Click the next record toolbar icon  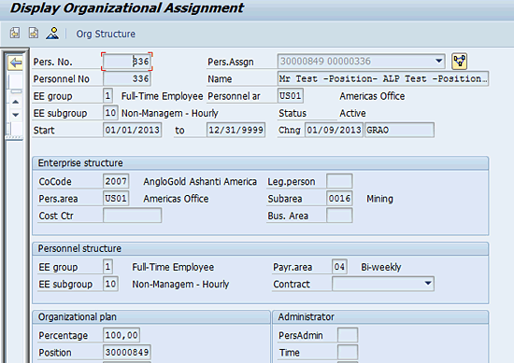(34, 33)
